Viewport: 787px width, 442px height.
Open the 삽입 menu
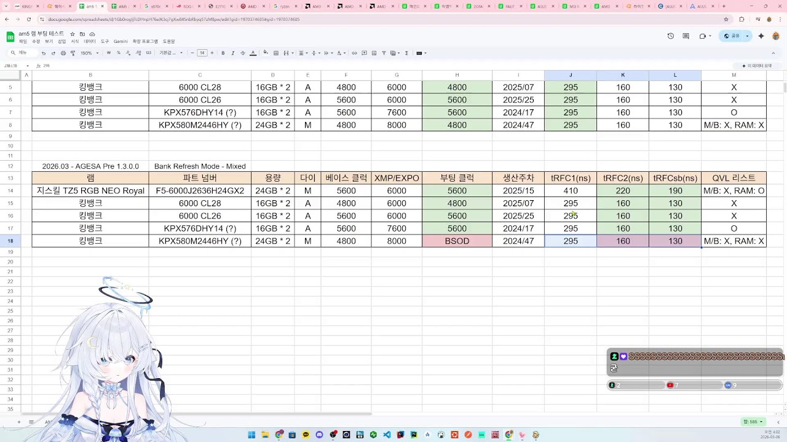[61, 42]
